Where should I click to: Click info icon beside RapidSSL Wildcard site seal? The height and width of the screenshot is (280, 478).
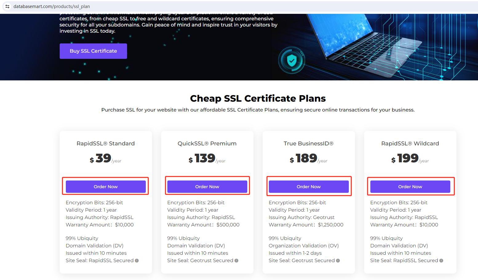[x=441, y=261]
